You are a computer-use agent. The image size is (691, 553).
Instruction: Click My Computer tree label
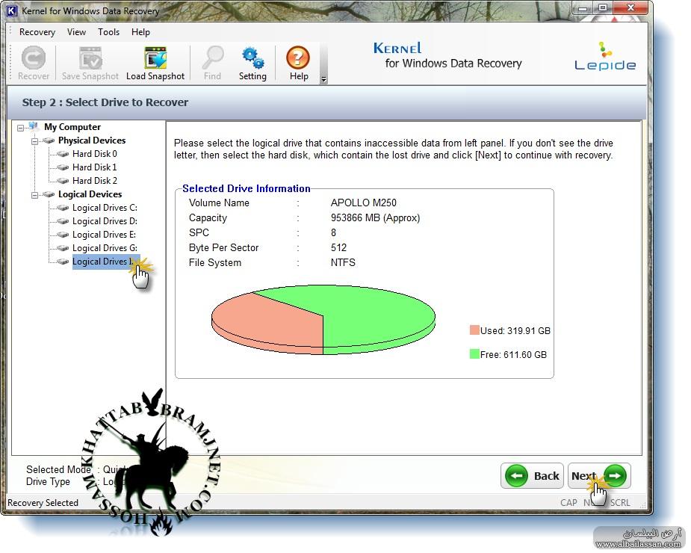[72, 127]
